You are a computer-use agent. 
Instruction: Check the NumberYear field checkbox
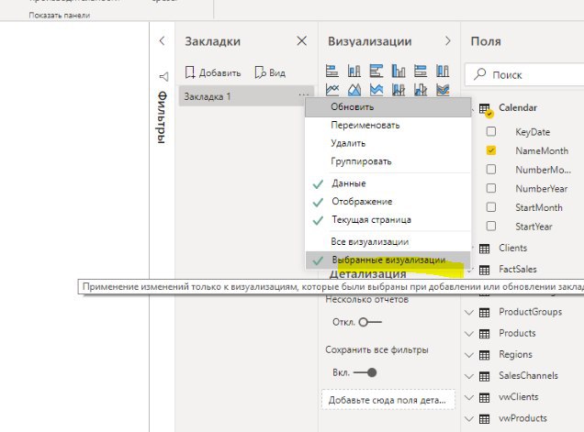pyautogui.click(x=491, y=188)
